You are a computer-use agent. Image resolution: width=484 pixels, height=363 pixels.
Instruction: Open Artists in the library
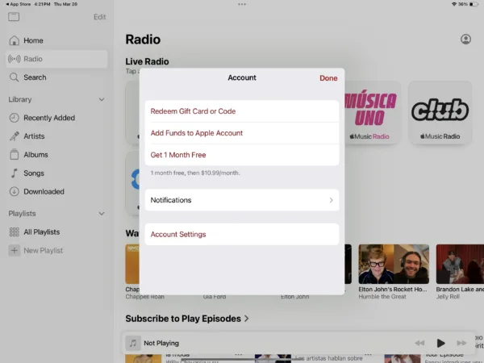pos(56,136)
